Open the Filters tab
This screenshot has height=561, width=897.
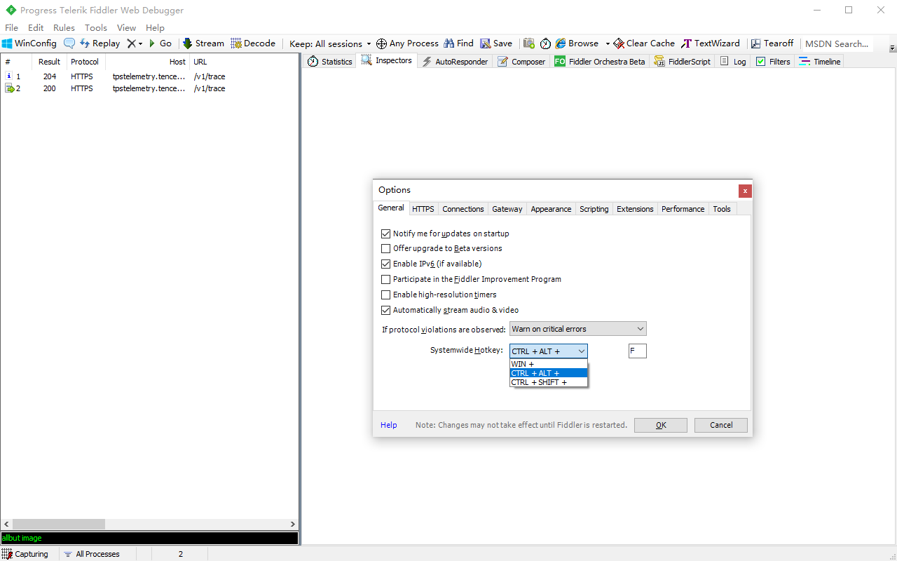click(x=773, y=62)
